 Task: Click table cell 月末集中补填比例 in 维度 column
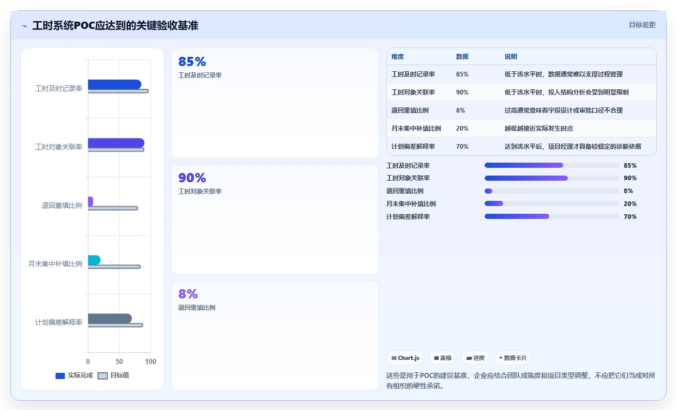416,129
